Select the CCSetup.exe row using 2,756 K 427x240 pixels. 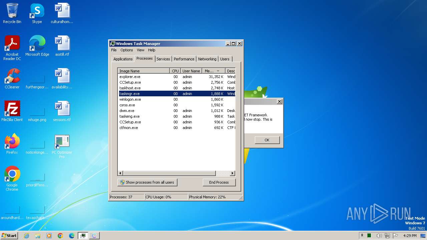click(177, 82)
